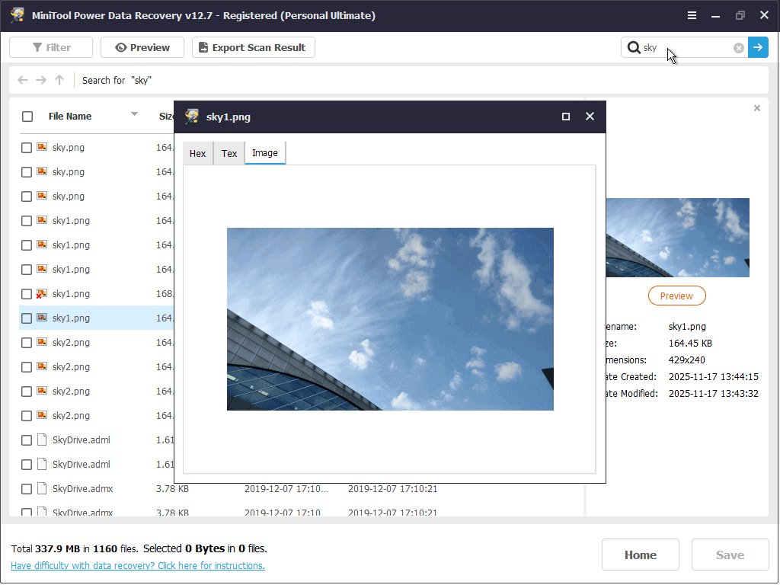Click the forward navigation arrow
The image size is (780, 585).
(41, 80)
